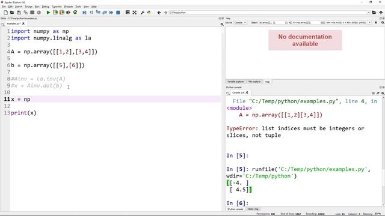Image resolution: width=385 pixels, height=216 pixels.
Task: Browse console tabs icon beside Console 1/A
Action: [x=228, y=93]
